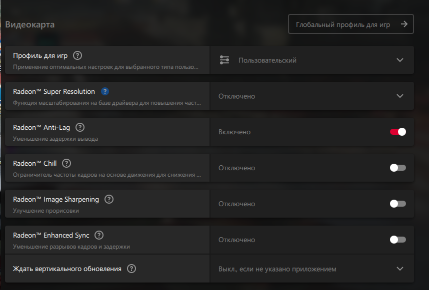Click the Radeon Enhanced Sync label
The width and height of the screenshot is (429, 290).
(x=51, y=236)
